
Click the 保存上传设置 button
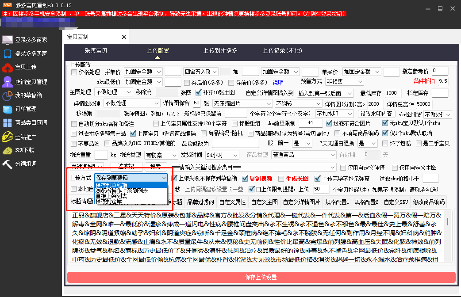click(261, 277)
